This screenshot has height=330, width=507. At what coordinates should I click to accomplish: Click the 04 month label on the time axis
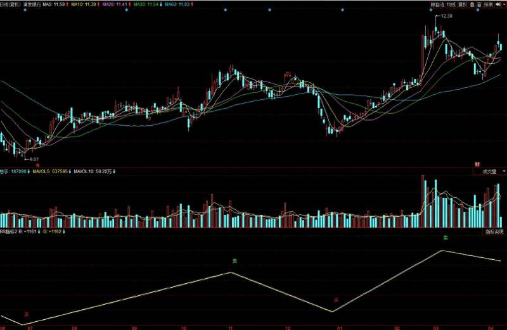(x=491, y=327)
